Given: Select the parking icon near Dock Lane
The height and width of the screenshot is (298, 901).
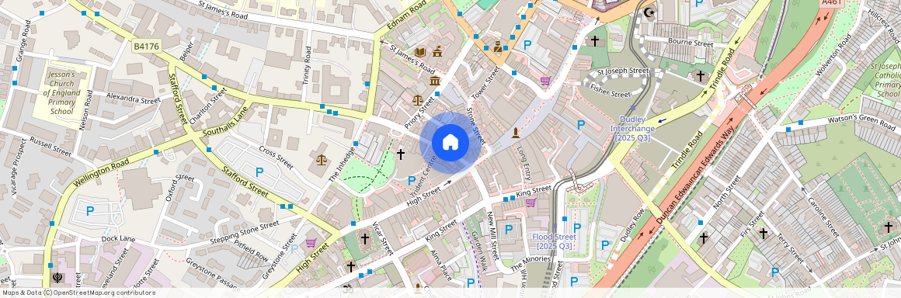Looking at the screenshot, I should pos(89,211).
